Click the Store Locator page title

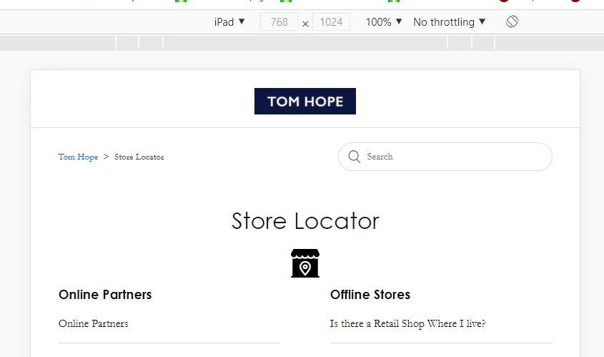coord(305,221)
